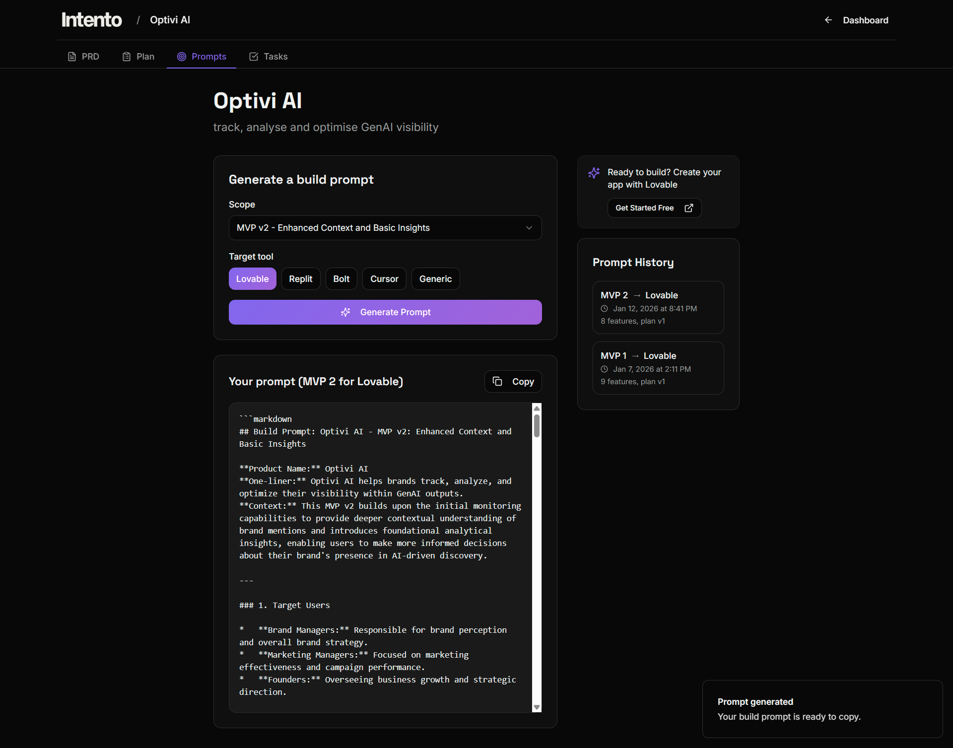This screenshot has height=748, width=953.
Task: Open the Tasks tab
Action: point(269,57)
